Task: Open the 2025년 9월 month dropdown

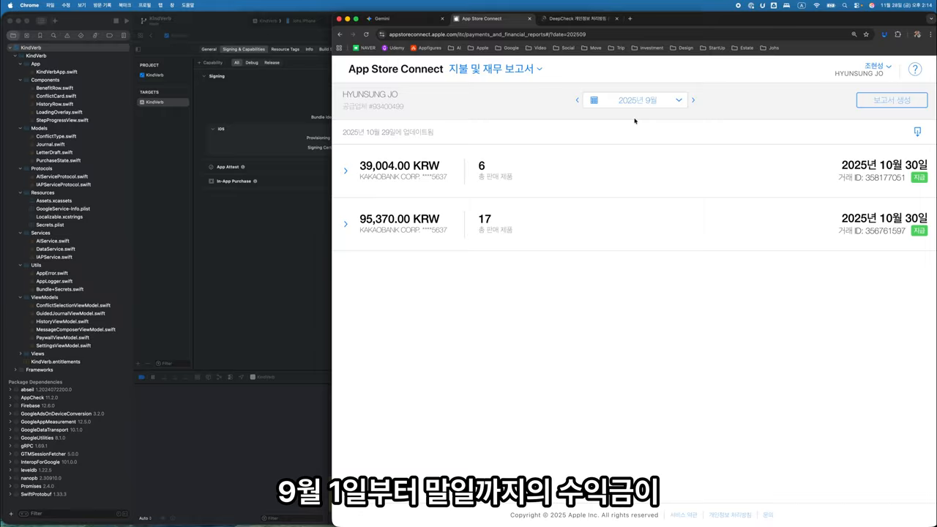Action: [x=635, y=100]
